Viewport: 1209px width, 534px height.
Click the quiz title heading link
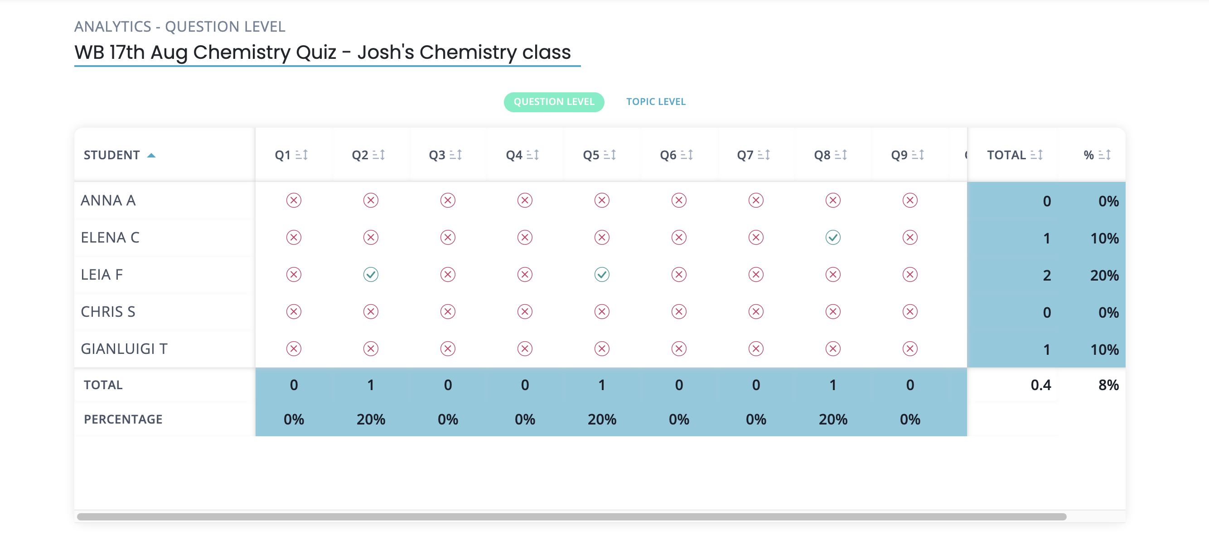(x=323, y=52)
